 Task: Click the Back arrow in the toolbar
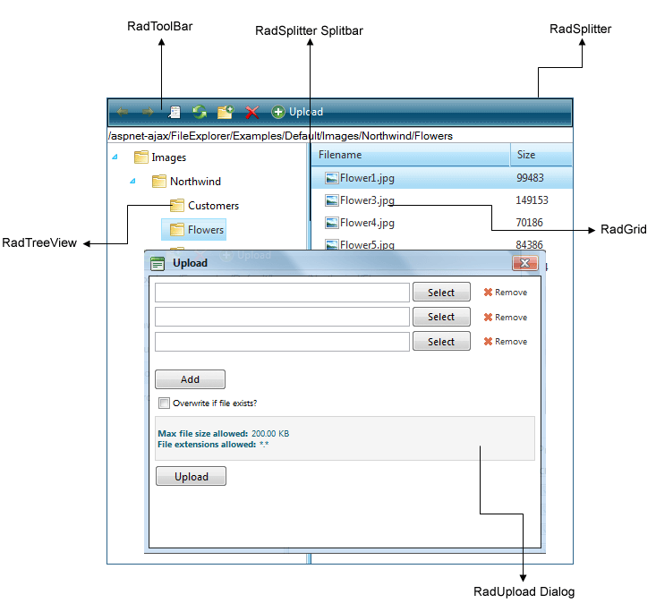[x=123, y=112]
